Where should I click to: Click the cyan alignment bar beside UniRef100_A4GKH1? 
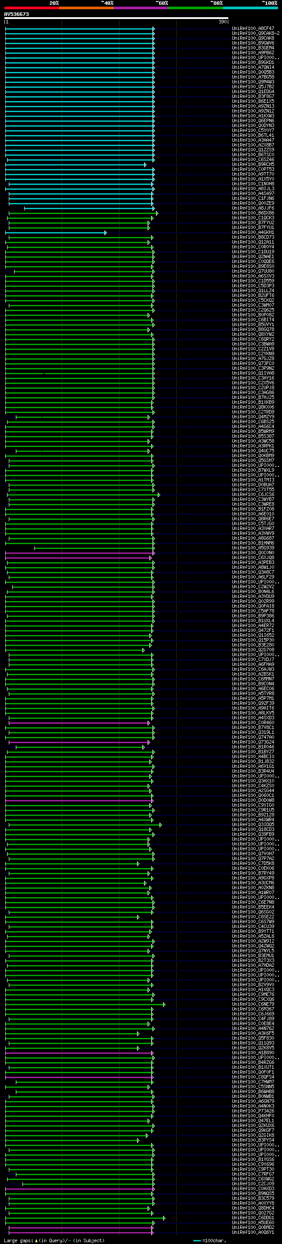[56, 233]
